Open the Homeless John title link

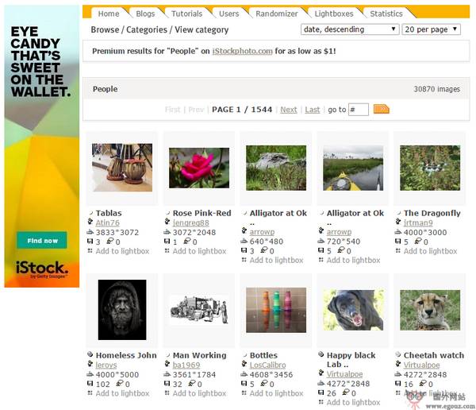[126, 355]
